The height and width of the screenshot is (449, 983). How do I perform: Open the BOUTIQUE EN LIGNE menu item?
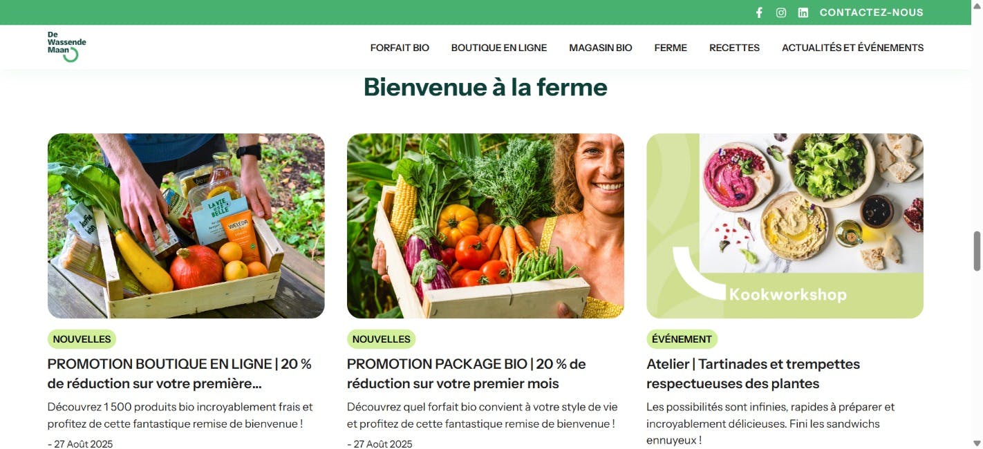[499, 48]
